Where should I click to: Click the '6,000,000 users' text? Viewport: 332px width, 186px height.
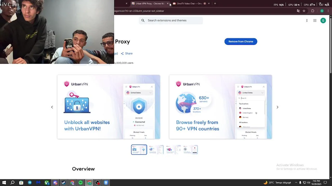pos(124,63)
